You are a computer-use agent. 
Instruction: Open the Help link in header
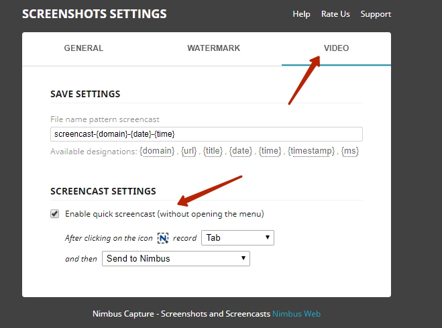click(x=301, y=14)
